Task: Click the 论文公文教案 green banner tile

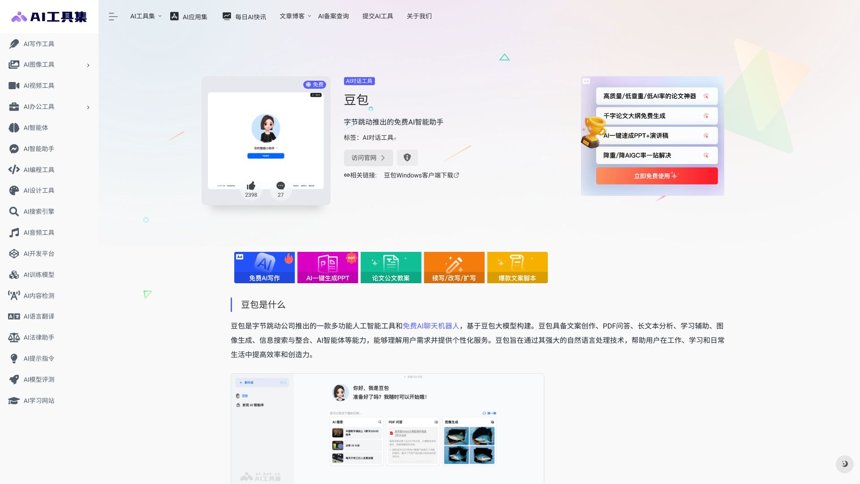Action: point(391,268)
